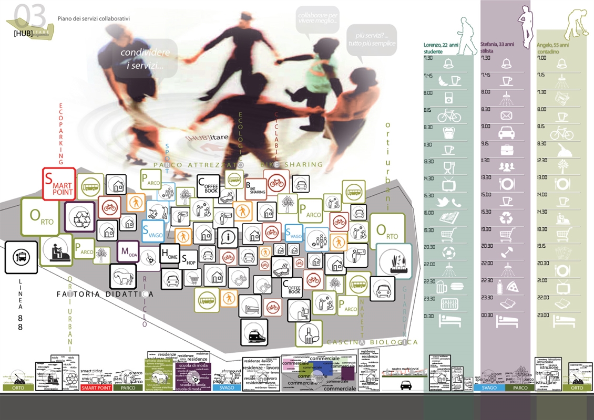Click the 'Angelo, 55 anni contadino' heading
This screenshot has height=420, width=594.
click(x=552, y=48)
